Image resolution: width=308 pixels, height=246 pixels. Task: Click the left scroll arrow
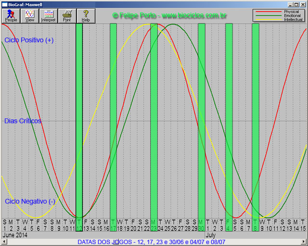point(4,242)
